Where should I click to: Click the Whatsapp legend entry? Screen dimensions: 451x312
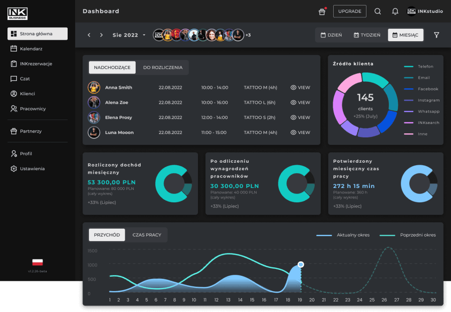tap(422, 112)
